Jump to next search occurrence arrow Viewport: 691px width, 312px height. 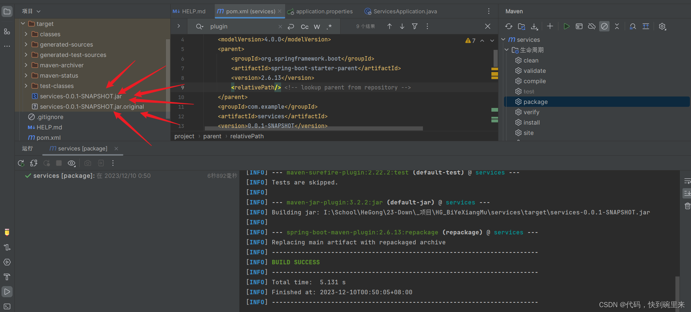pos(402,26)
